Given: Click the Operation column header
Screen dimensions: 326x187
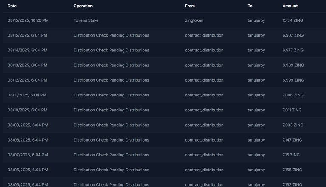Looking at the screenshot, I should pos(83,6).
